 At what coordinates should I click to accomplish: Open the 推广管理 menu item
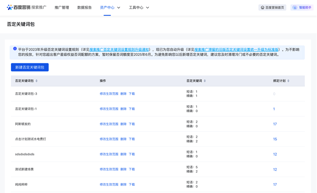point(62,8)
